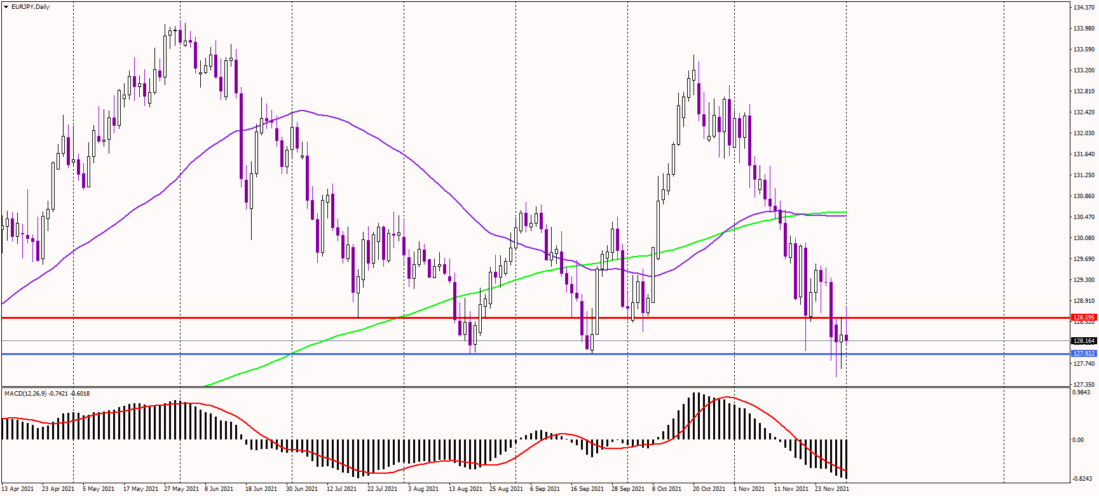The height and width of the screenshot is (496, 1099).
Task: Click the 6 Sep 2021 date label
Action: (545, 489)
